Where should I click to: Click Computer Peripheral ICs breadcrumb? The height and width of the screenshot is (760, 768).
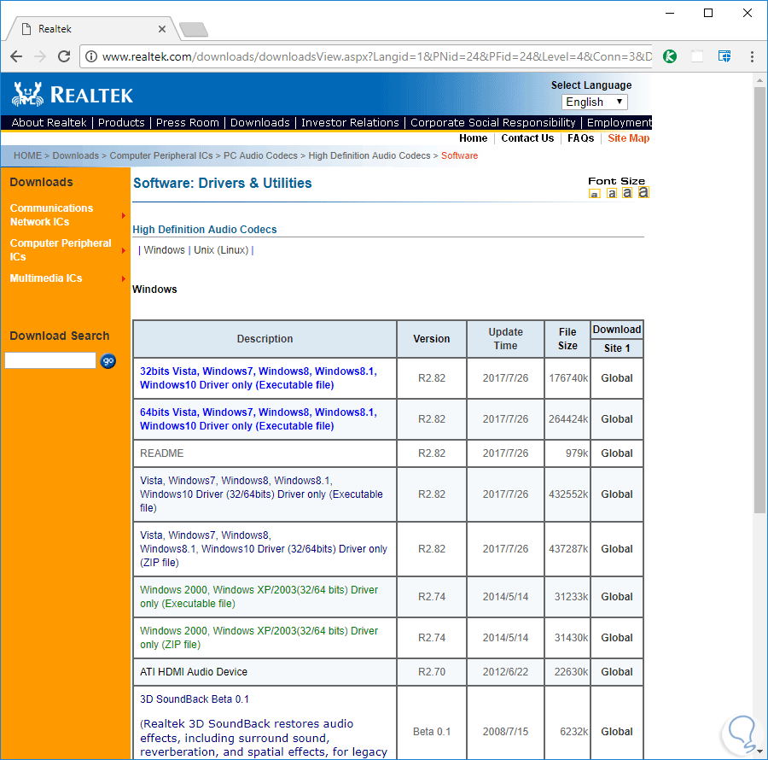[x=161, y=155]
